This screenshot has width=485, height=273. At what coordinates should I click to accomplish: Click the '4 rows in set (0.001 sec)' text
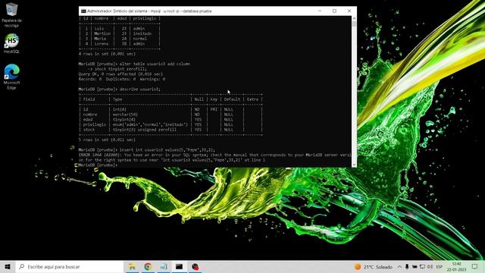coord(107,54)
